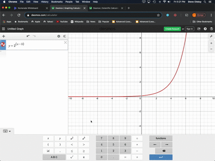This screenshot has width=215, height=161.
Task: Tap the x variable key
Action: (48, 138)
